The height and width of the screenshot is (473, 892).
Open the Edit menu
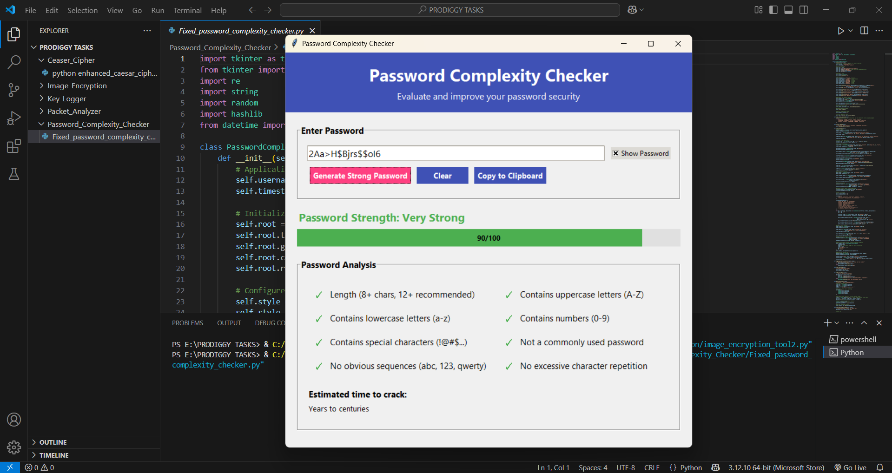click(x=52, y=10)
